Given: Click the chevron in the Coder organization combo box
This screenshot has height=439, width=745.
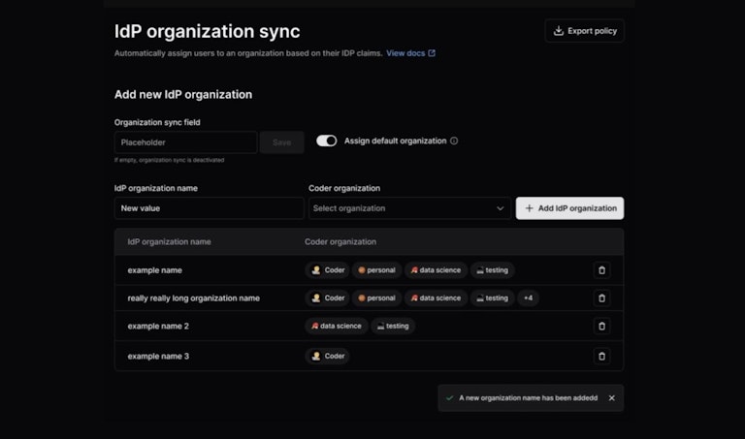Looking at the screenshot, I should tap(501, 208).
